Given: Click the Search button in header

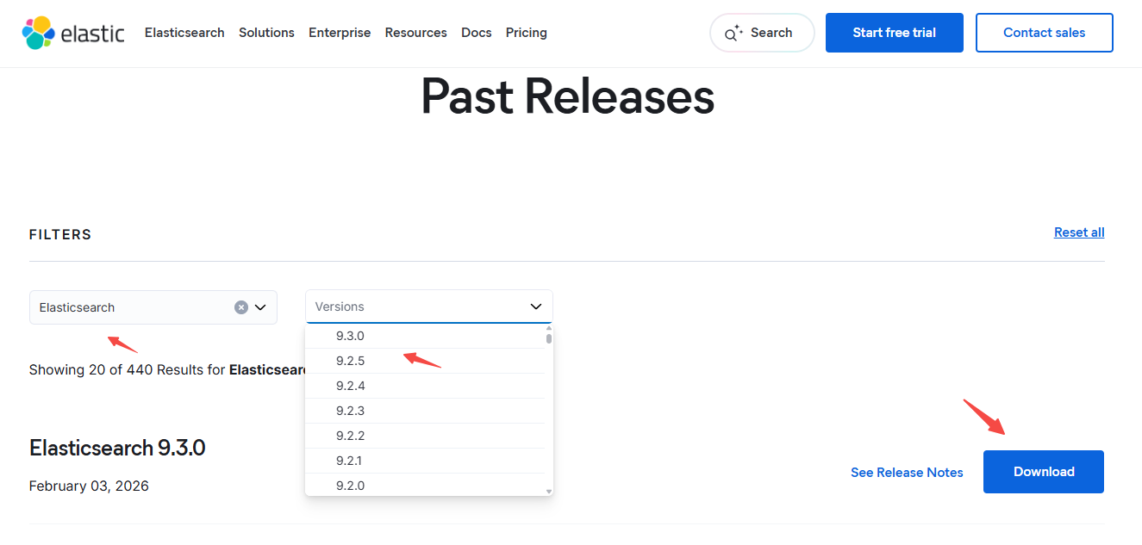Looking at the screenshot, I should click(762, 33).
